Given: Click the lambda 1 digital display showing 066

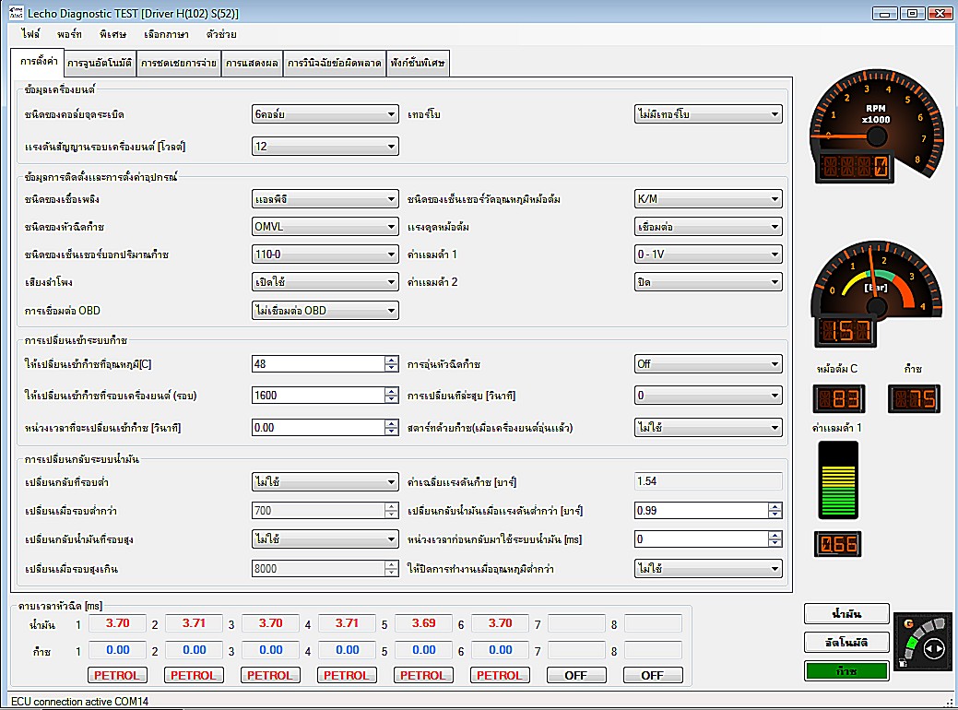Looking at the screenshot, I should tap(838, 544).
